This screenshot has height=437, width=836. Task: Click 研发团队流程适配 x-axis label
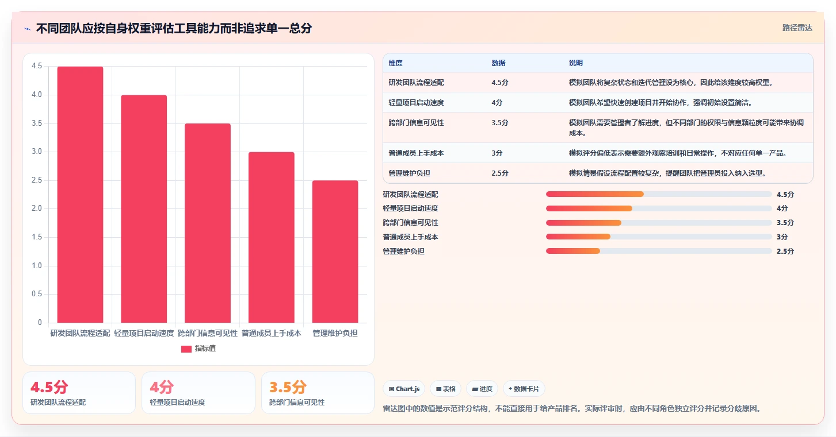(80, 333)
